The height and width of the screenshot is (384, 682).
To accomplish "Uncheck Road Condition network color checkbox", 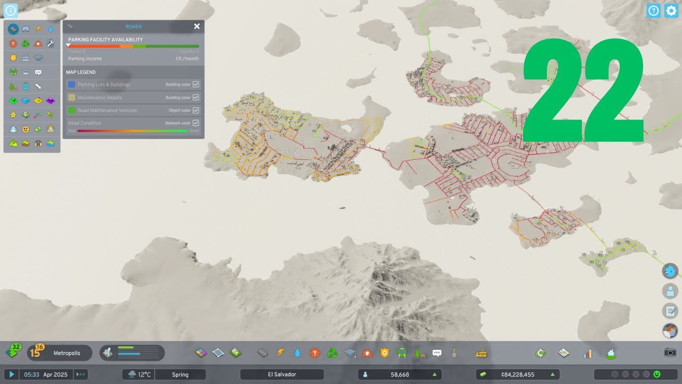I will tap(196, 123).
